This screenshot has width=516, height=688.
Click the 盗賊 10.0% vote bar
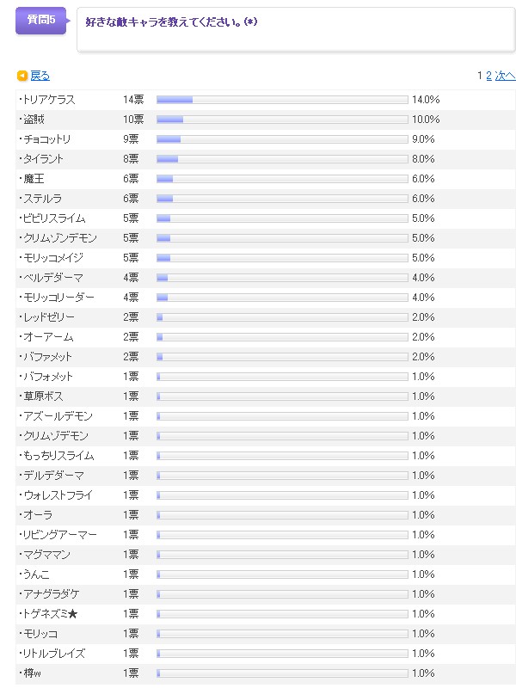tap(282, 120)
